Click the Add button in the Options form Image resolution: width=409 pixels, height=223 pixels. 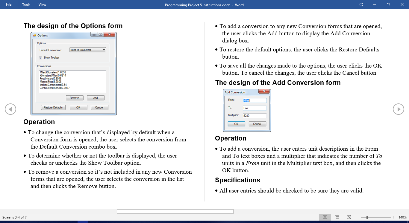[96, 98]
